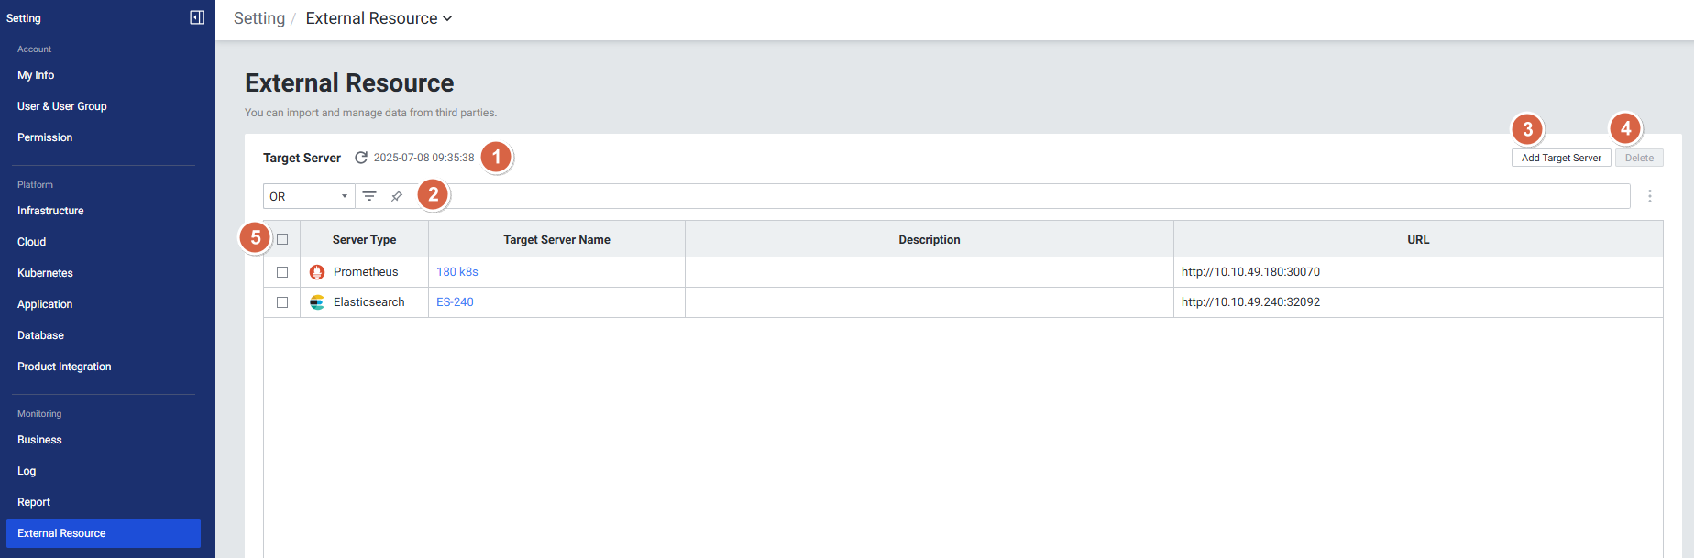Open Infrastructure in the sidebar
This screenshot has height=558, width=1694.
(x=50, y=211)
